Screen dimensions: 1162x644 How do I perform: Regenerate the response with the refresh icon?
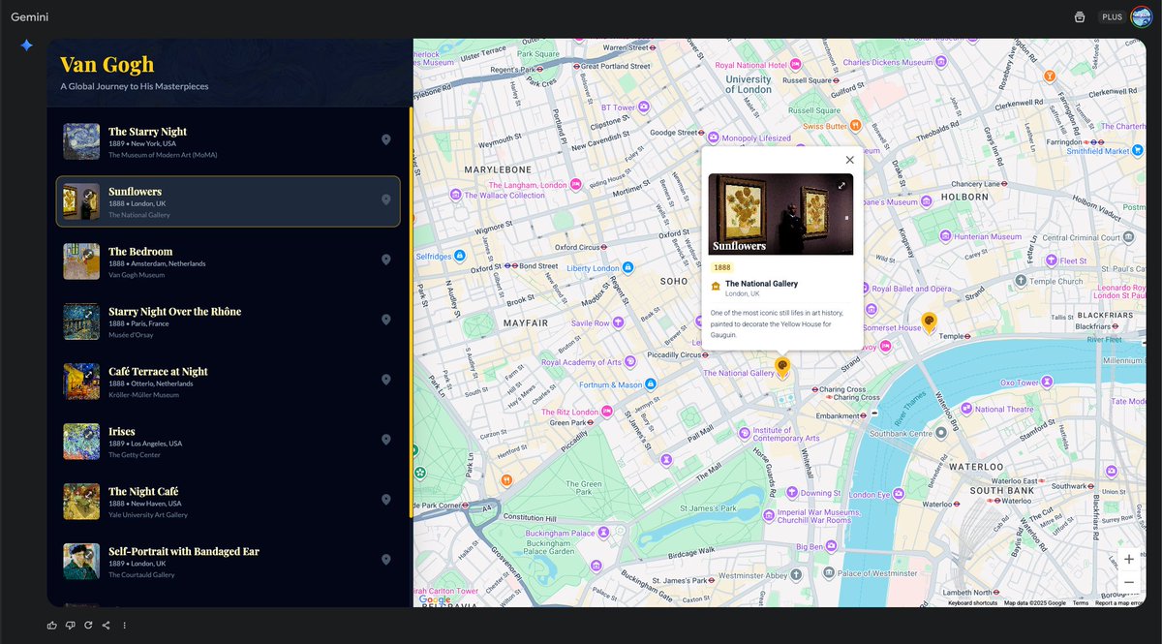87,625
